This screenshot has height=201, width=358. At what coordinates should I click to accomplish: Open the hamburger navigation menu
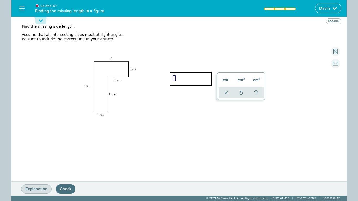coord(22,8)
